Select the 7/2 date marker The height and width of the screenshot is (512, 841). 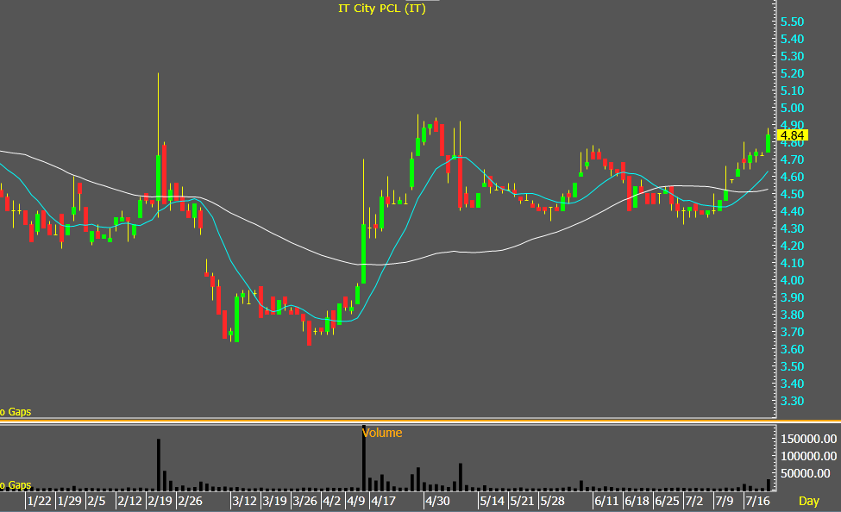tap(694, 502)
